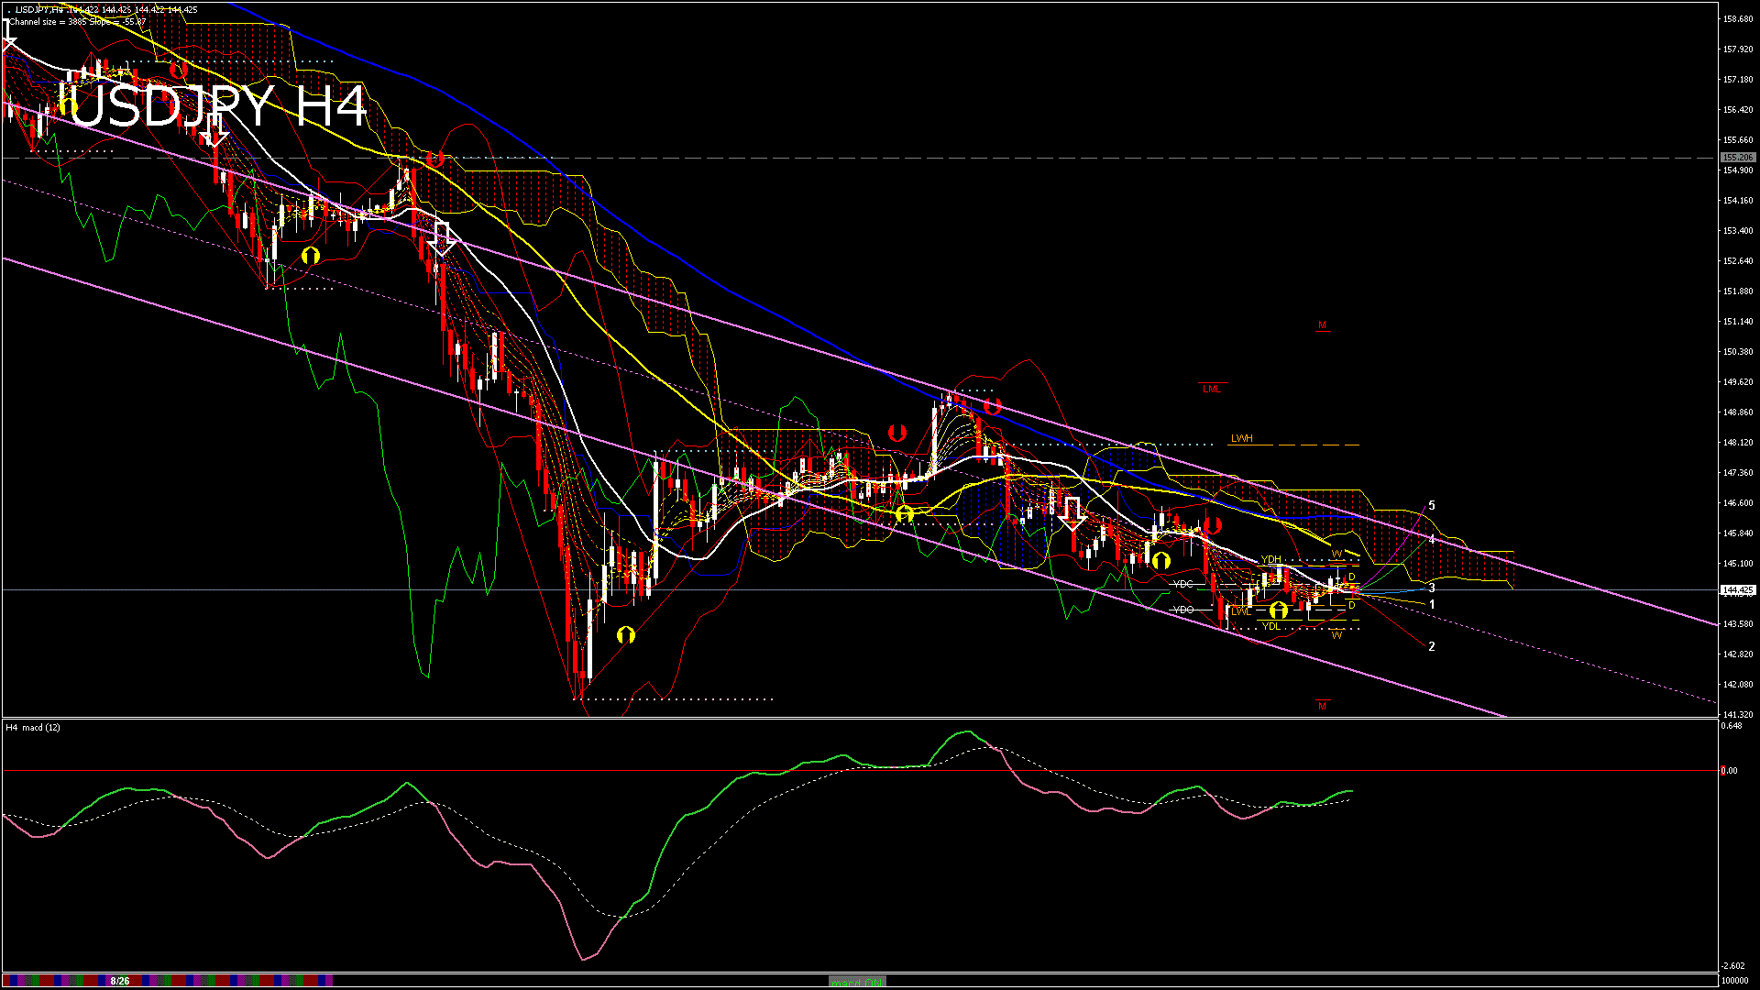This screenshot has height=990, width=1760.
Task: Select the LML level label
Action: pos(1211,389)
